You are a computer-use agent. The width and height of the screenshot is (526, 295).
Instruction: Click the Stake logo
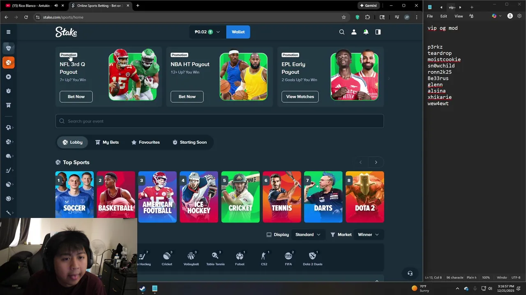point(66,32)
